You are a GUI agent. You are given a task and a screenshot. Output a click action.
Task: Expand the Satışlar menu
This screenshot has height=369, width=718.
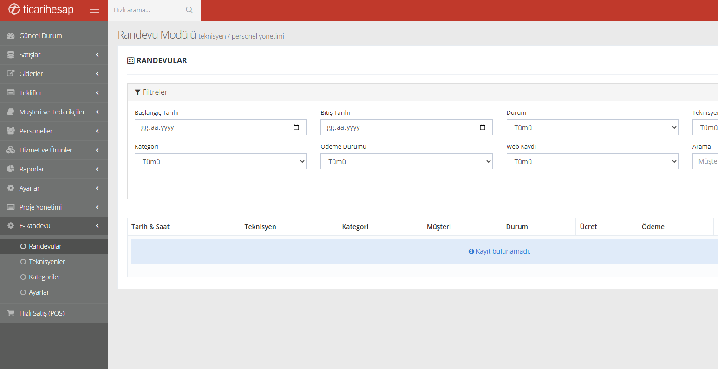(x=54, y=55)
